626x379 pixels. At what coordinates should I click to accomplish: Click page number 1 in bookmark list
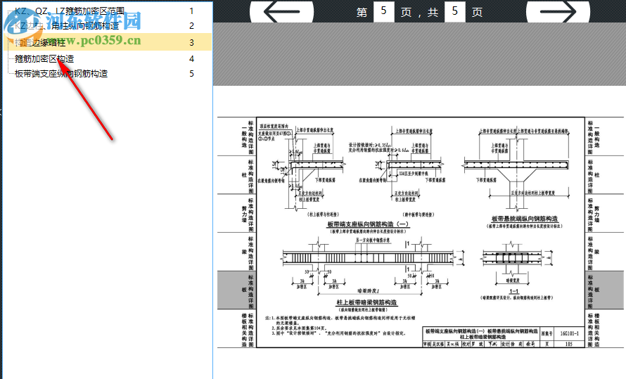click(191, 11)
